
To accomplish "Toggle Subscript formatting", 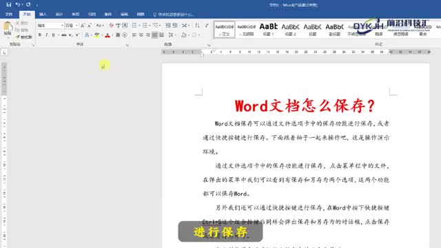I will coord(70,35).
